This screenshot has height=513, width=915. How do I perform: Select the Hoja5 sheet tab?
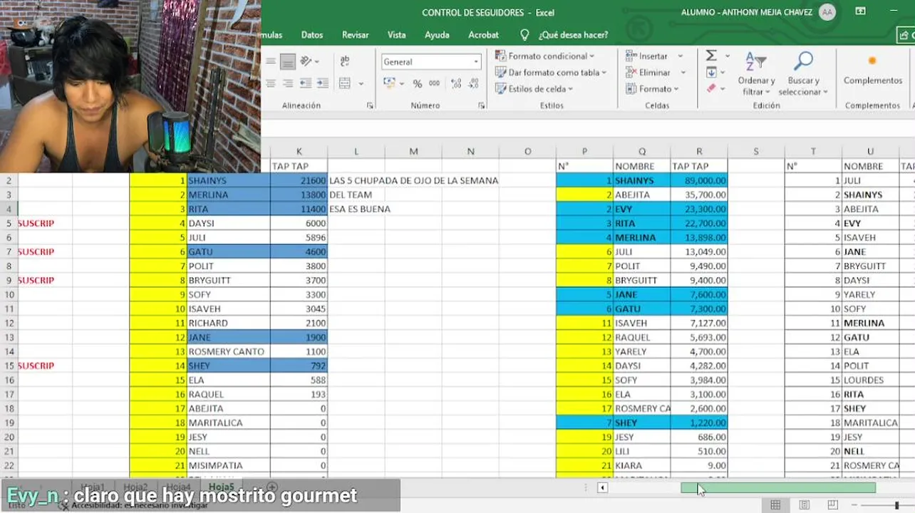click(221, 487)
